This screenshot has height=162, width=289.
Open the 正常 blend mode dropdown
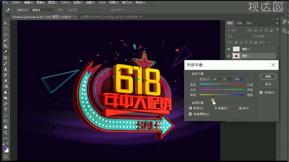coord(239,36)
